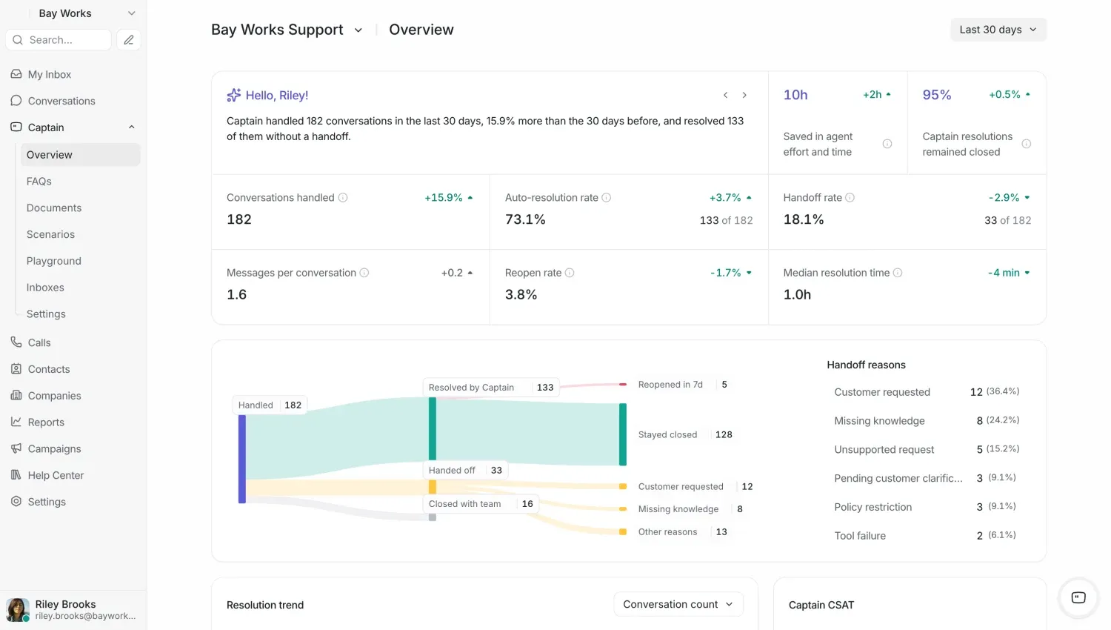Click info icon for Saved in agent effort
Image resolution: width=1111 pixels, height=630 pixels.
point(887,144)
